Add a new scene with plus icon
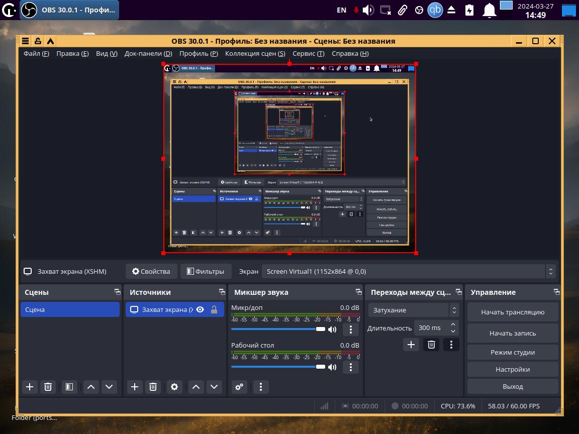Viewport: 579px width, 434px height. [30, 387]
